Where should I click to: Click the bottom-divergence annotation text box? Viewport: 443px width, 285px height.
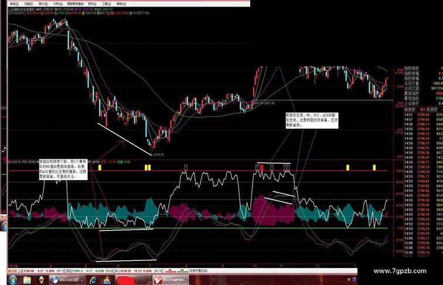pyautogui.click(x=63, y=169)
